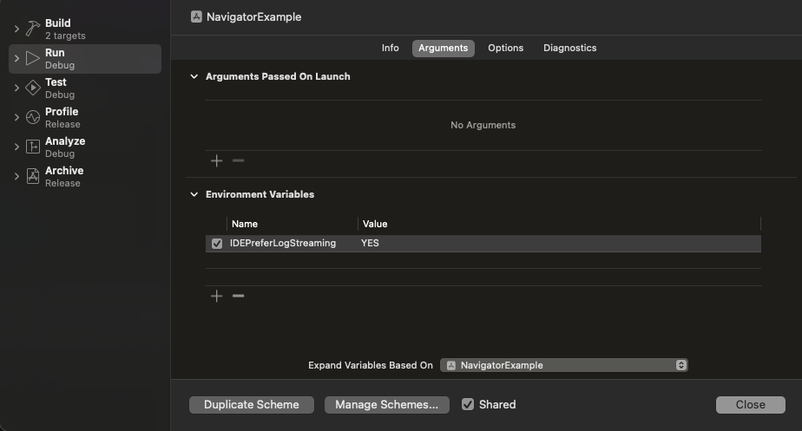This screenshot has height=431, width=802.
Task: Click app icon inside Expand Variables popup
Action: coord(451,365)
